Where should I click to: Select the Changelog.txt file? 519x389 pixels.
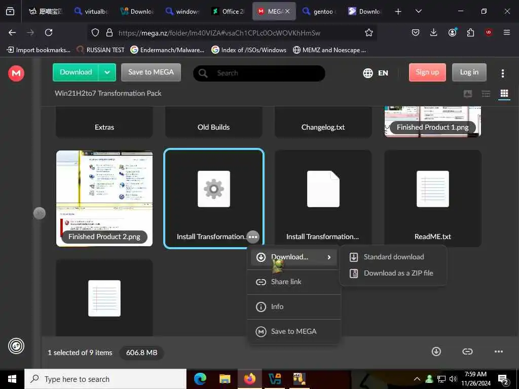323,123
